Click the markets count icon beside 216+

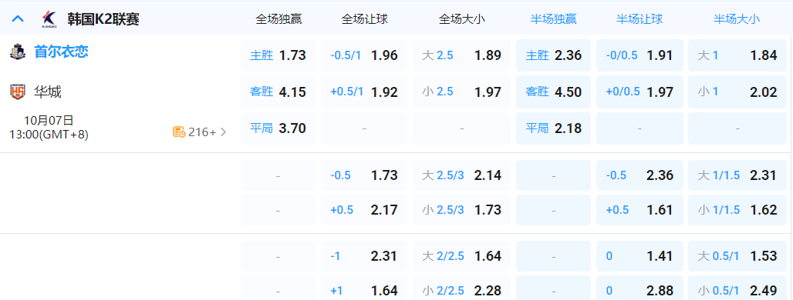click(178, 132)
